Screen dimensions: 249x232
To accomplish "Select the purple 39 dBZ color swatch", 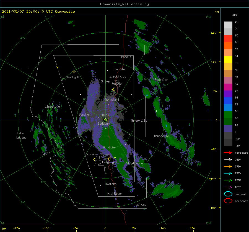I will 228,94.
